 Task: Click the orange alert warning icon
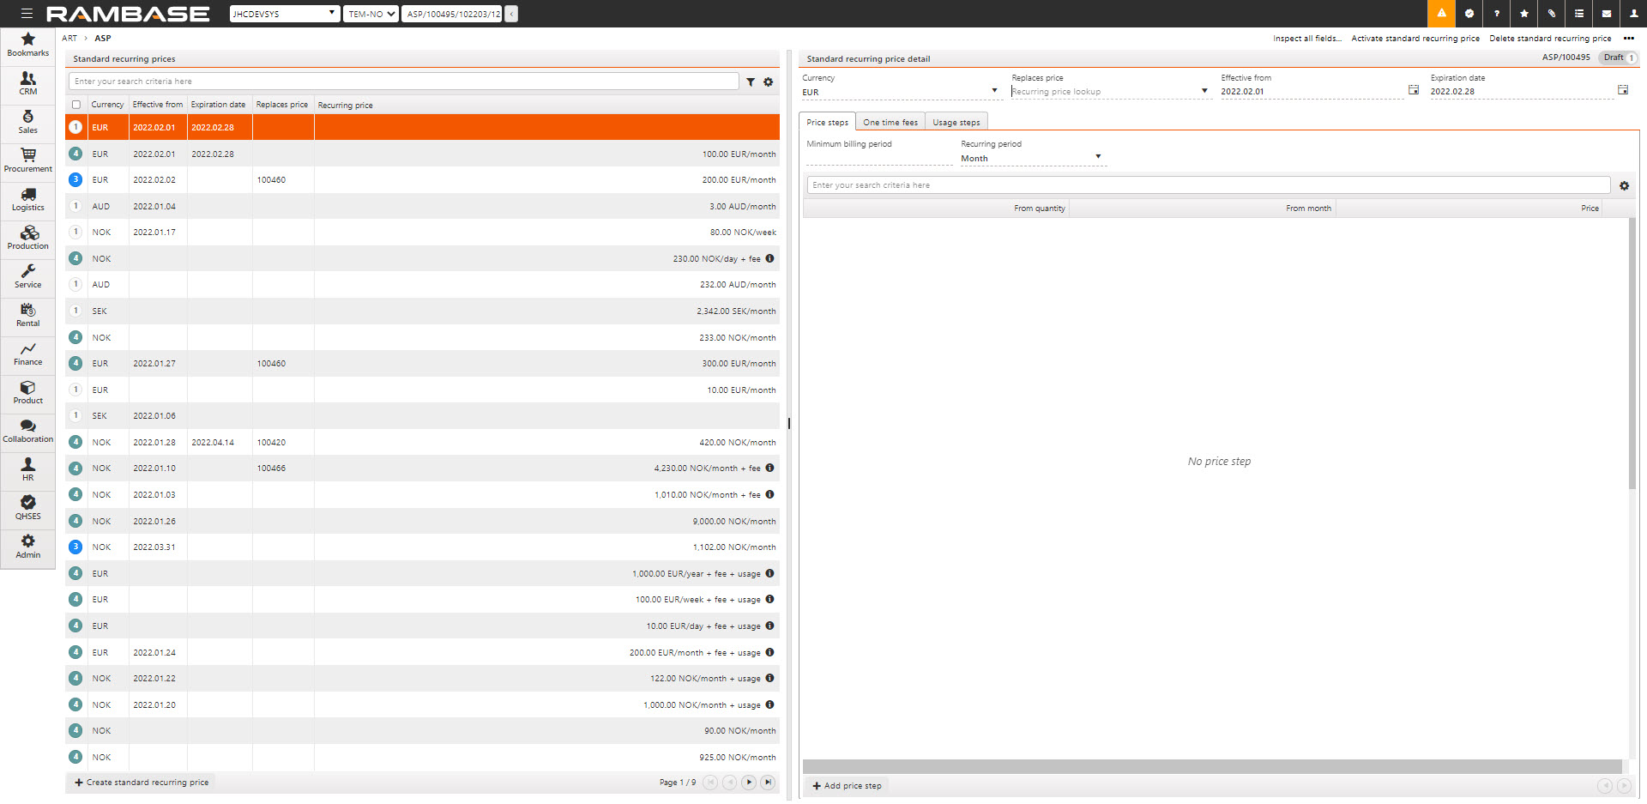pos(1441,14)
